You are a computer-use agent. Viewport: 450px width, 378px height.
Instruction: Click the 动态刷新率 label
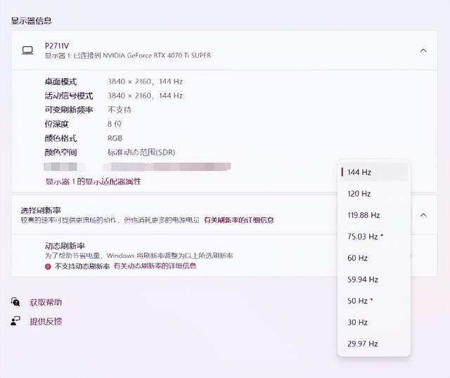65,246
